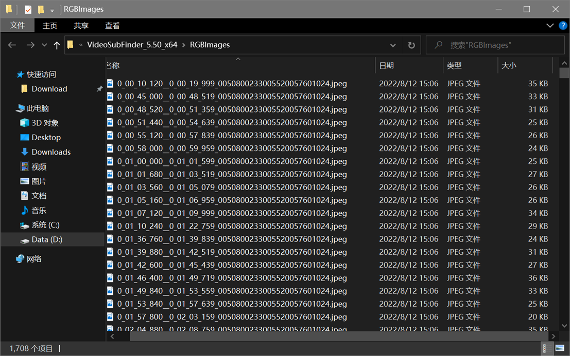Screen dimensions: 570x356
Task: Switch to large thumbnails view icon
Action: point(560,348)
